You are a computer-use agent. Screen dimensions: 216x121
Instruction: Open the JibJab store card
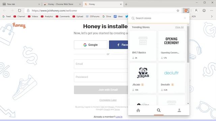143,78
